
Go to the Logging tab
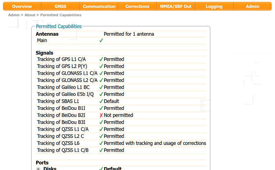(x=214, y=7)
